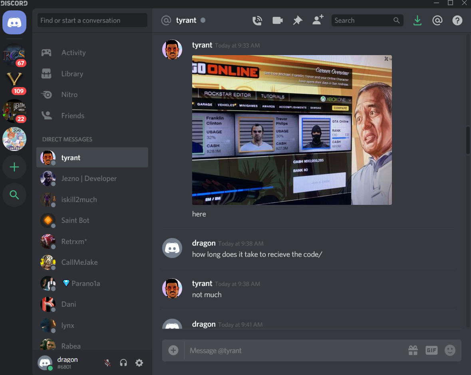Click the 'here' message text

[199, 214]
